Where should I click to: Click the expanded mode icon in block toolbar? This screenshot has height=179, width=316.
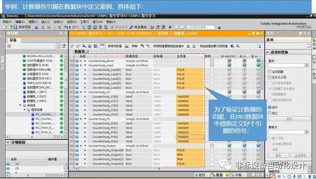[x=96, y=46]
